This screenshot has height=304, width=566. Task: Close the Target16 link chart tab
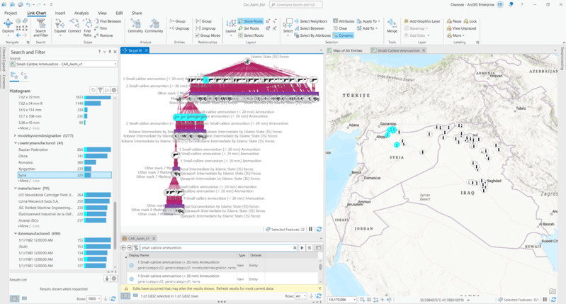pyautogui.click(x=146, y=50)
